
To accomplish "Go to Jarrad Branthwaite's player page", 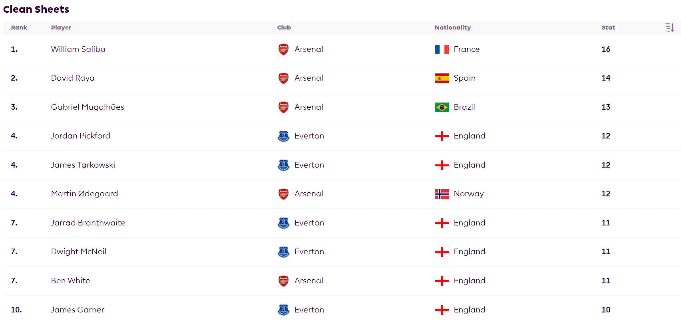I will tap(88, 223).
